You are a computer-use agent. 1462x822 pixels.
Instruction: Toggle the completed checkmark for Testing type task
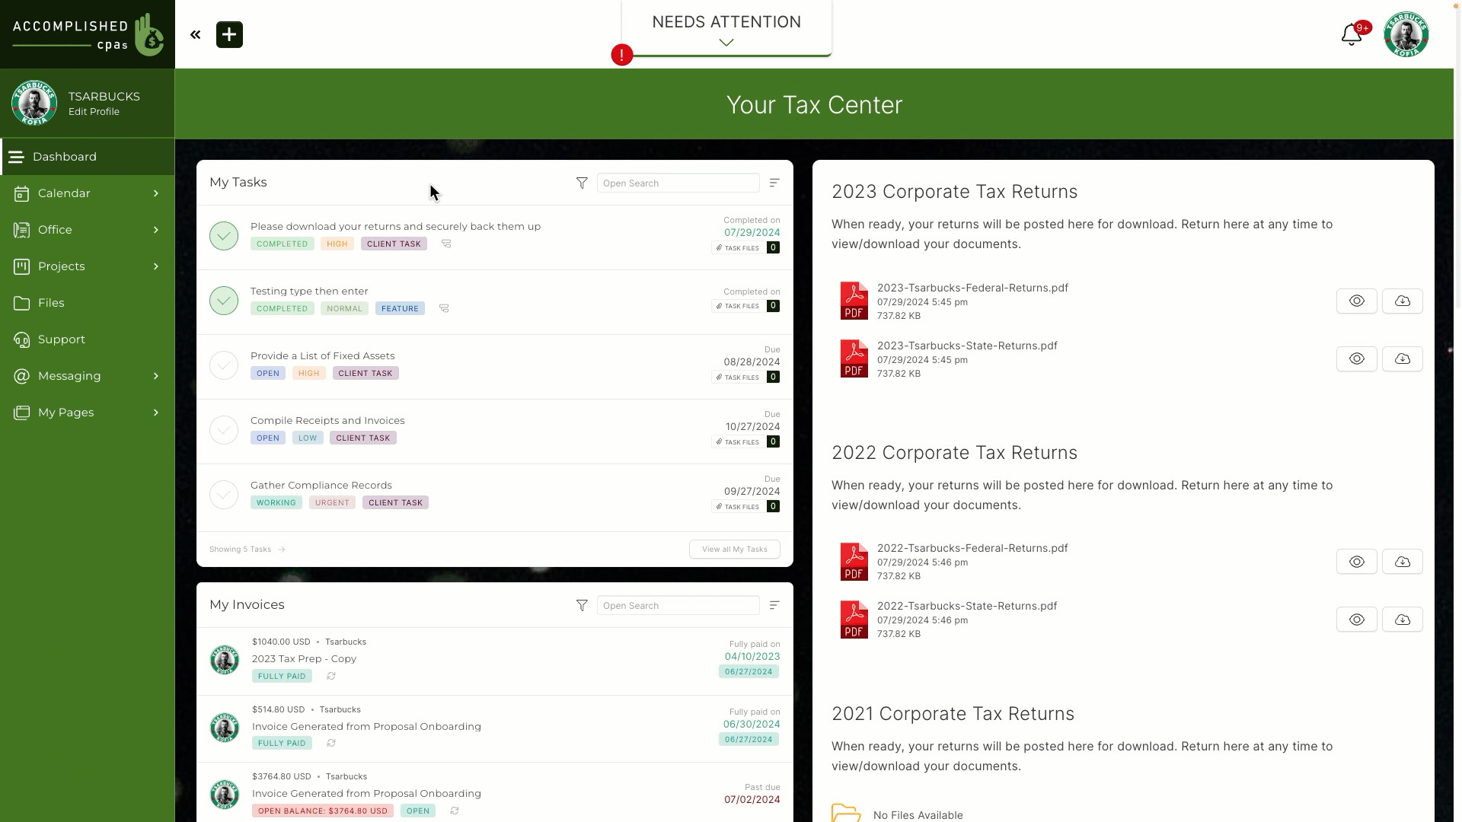(223, 299)
